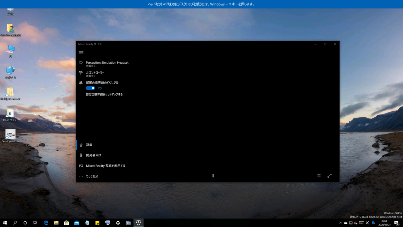Open the Windows Start menu
This screenshot has height=227, width=403.
pos(5,223)
